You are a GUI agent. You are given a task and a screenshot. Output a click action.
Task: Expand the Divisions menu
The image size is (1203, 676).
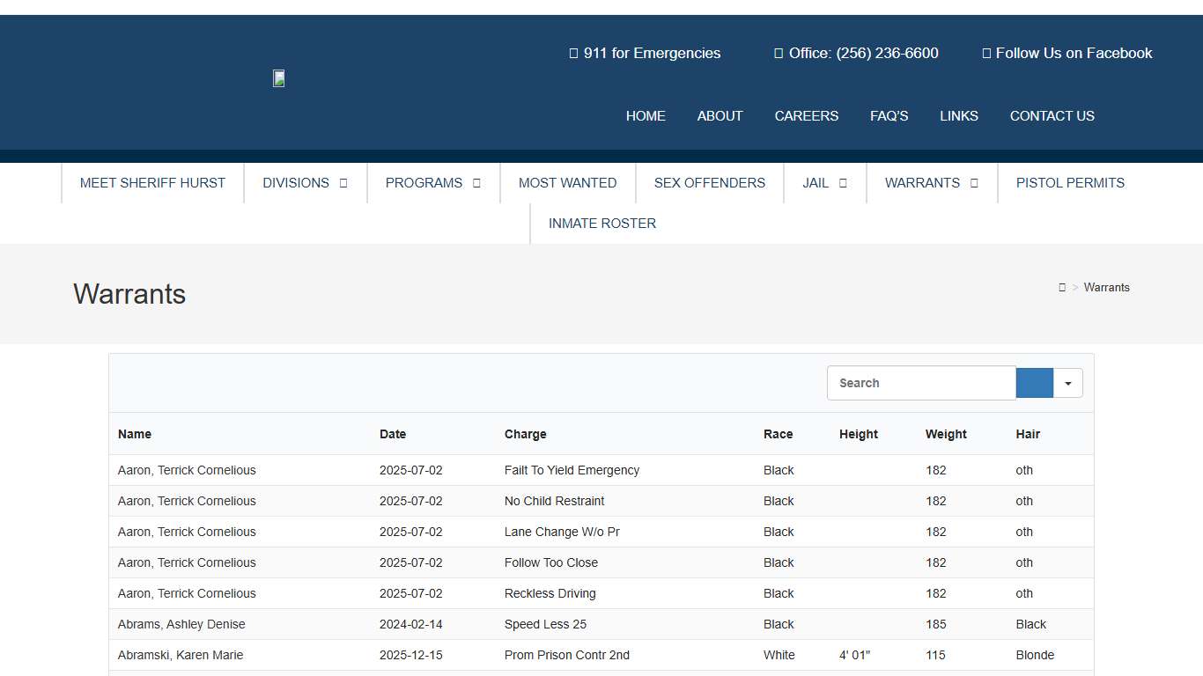305,183
